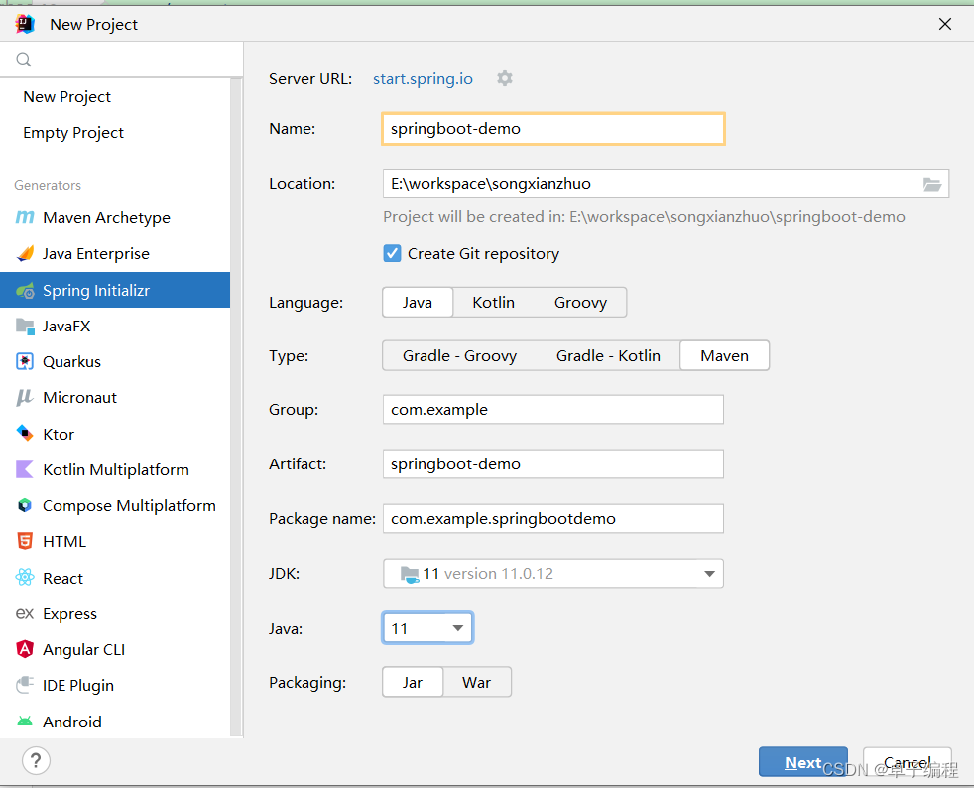Select the HTML label
Viewport: 974px width, 788px height.
point(64,542)
